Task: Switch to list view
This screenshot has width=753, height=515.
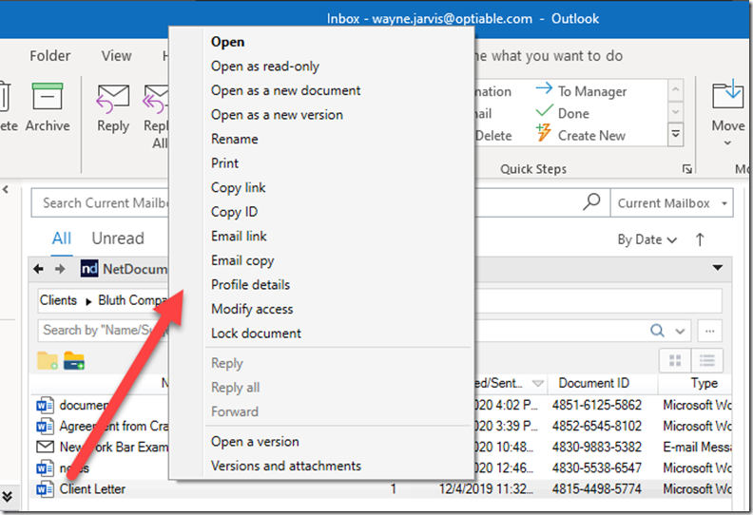Action: pos(707,360)
